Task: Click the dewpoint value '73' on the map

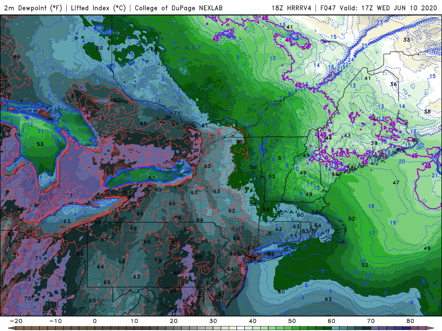Action: [27, 279]
